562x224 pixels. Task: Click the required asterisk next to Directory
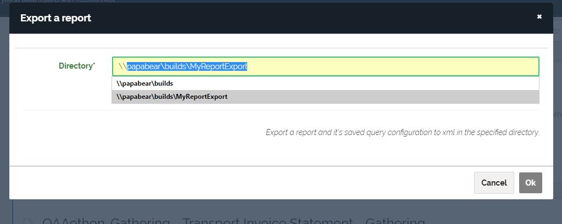pyautogui.click(x=94, y=64)
